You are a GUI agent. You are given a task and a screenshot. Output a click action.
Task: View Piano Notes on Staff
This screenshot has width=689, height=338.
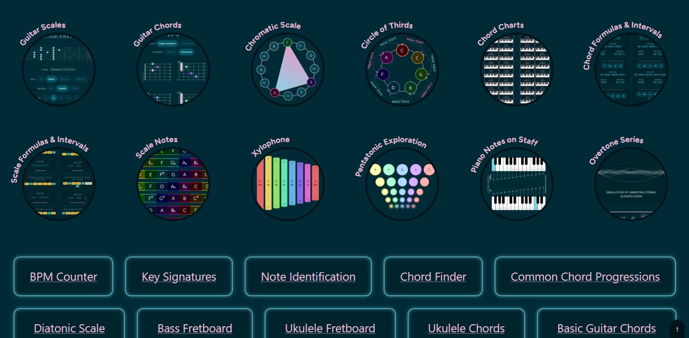(x=516, y=184)
